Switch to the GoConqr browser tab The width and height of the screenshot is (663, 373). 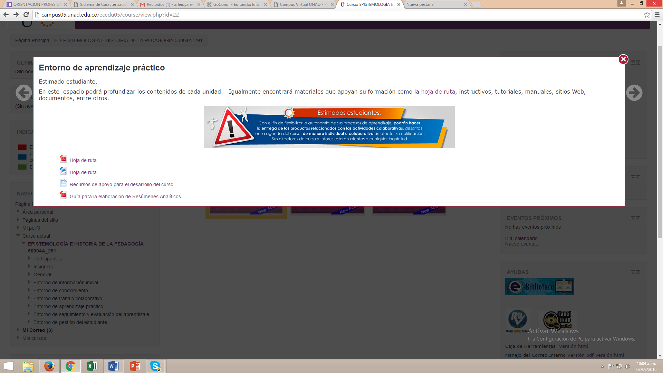(236, 4)
